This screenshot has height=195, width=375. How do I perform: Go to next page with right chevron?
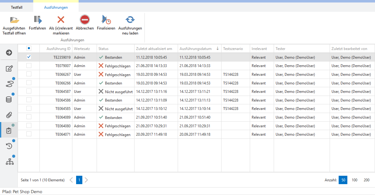click(x=86, y=180)
